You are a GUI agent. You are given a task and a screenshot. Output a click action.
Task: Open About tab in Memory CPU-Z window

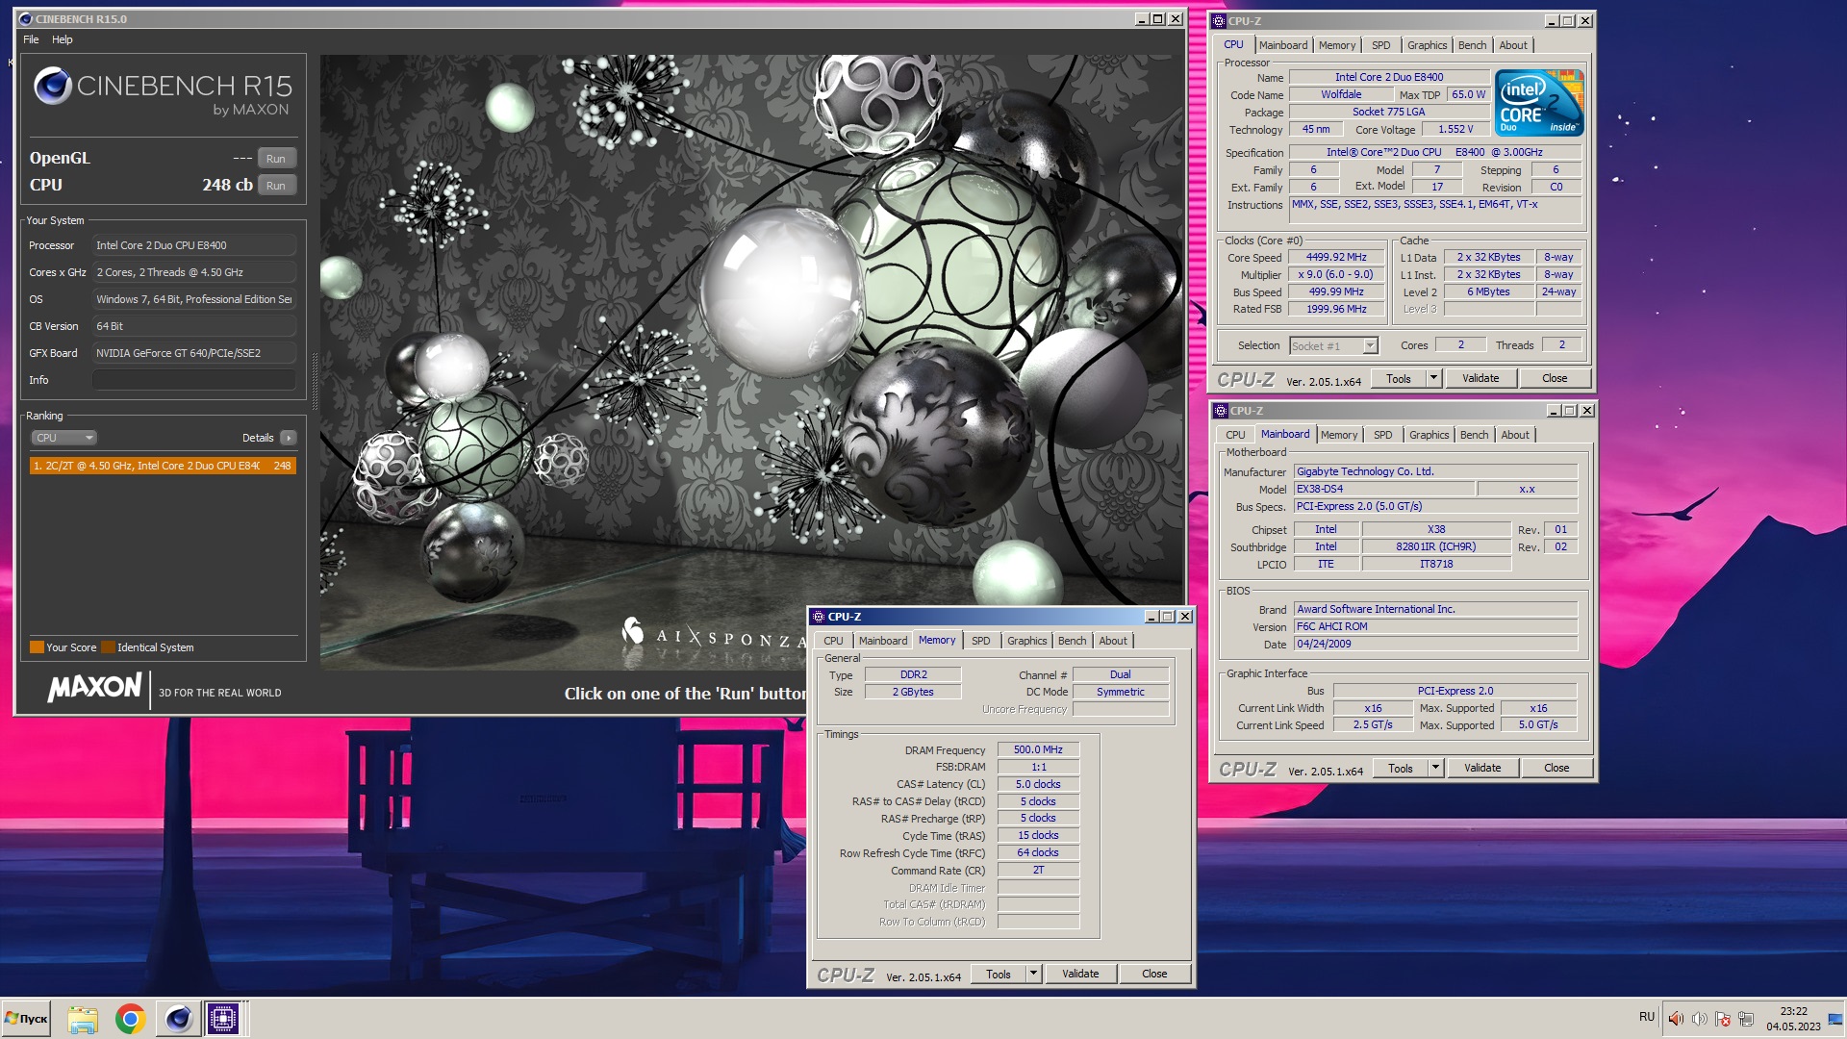coord(1113,641)
